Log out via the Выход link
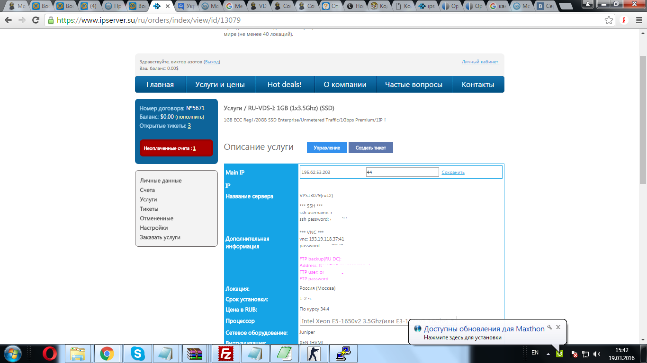Screen dimensions: 647x363 (212, 62)
